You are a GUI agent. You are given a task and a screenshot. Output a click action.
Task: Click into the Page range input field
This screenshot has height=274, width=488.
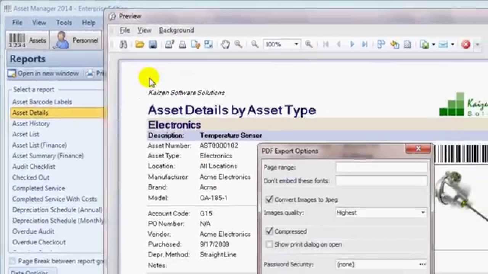(382, 167)
